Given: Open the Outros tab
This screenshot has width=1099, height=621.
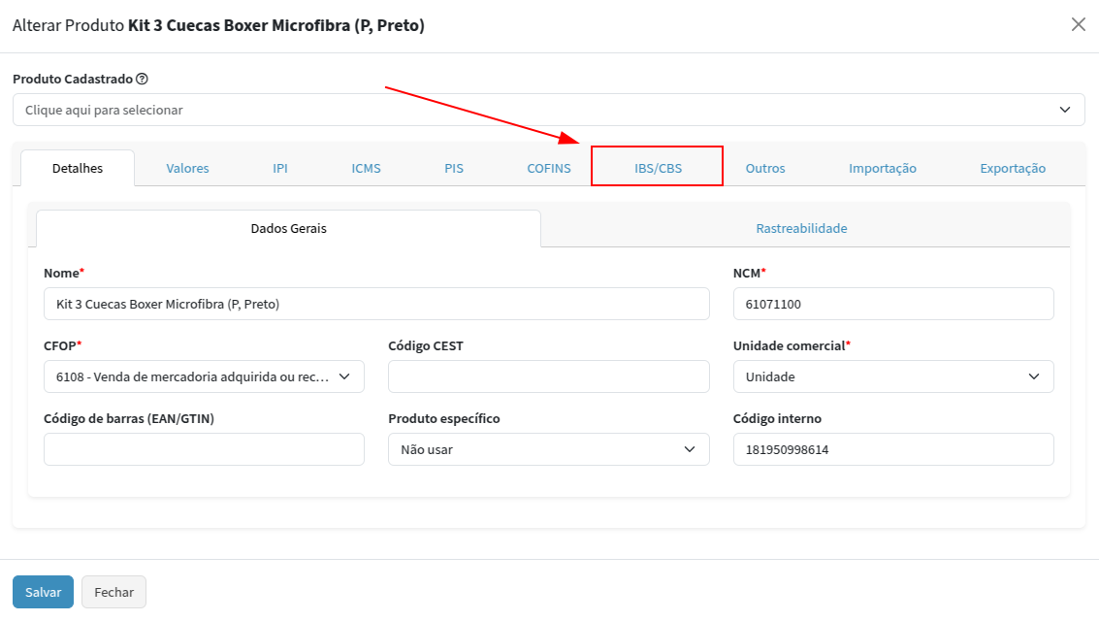Looking at the screenshot, I should tap(765, 168).
